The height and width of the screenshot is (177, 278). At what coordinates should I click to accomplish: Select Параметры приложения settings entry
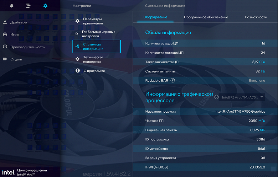(97, 21)
